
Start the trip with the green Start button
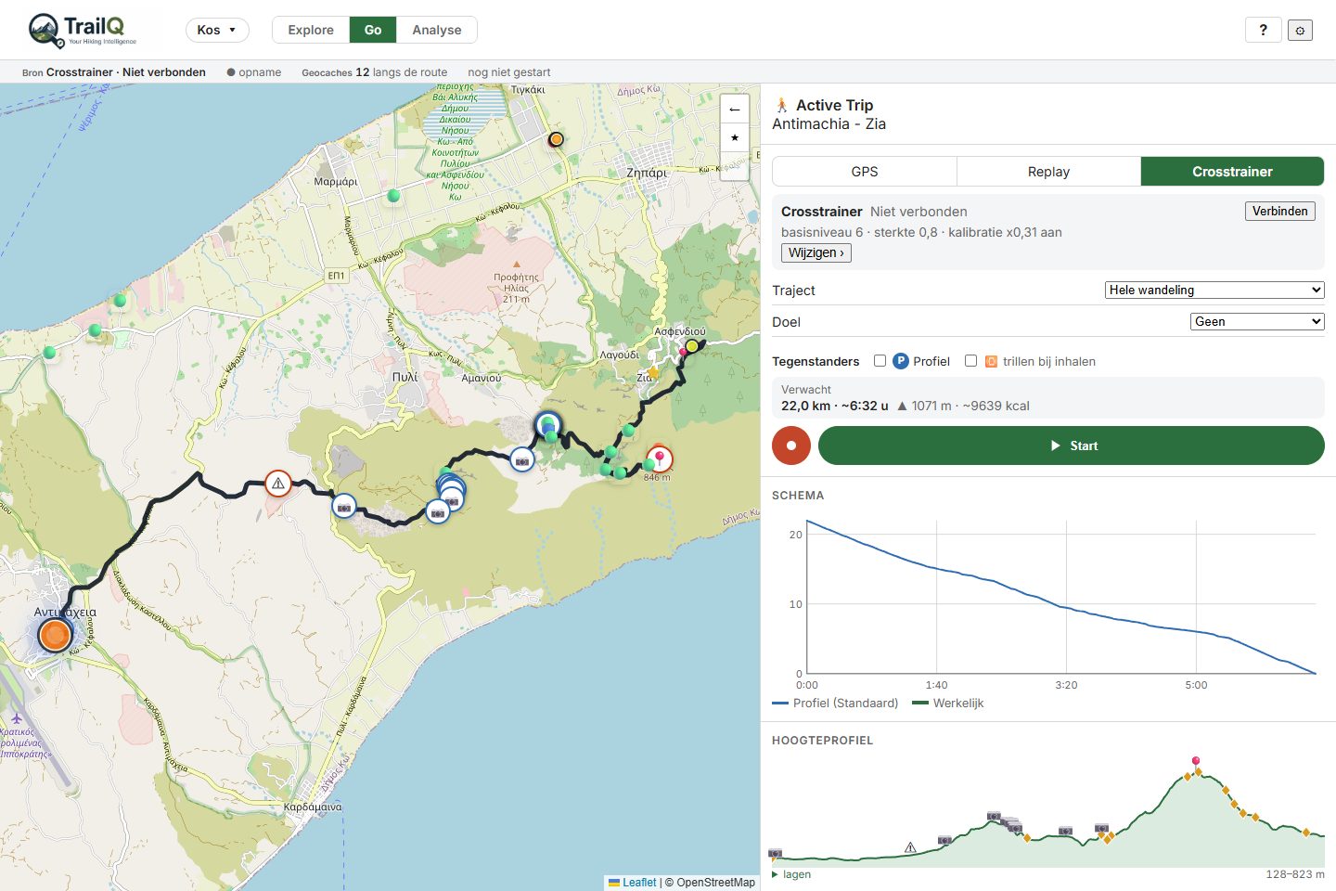tap(1072, 445)
